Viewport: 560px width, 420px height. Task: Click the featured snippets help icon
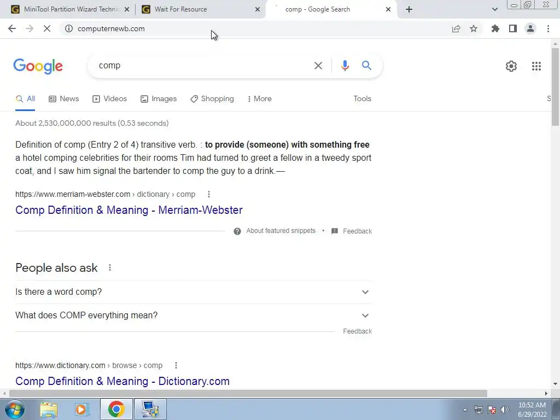[237, 231]
